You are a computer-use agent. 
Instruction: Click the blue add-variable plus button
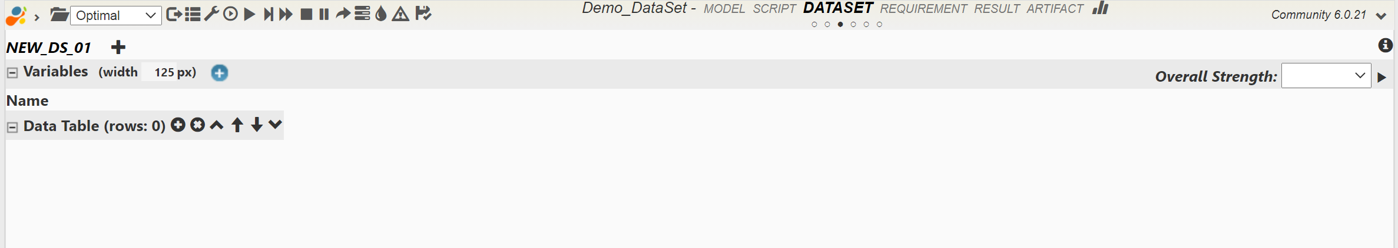click(220, 73)
